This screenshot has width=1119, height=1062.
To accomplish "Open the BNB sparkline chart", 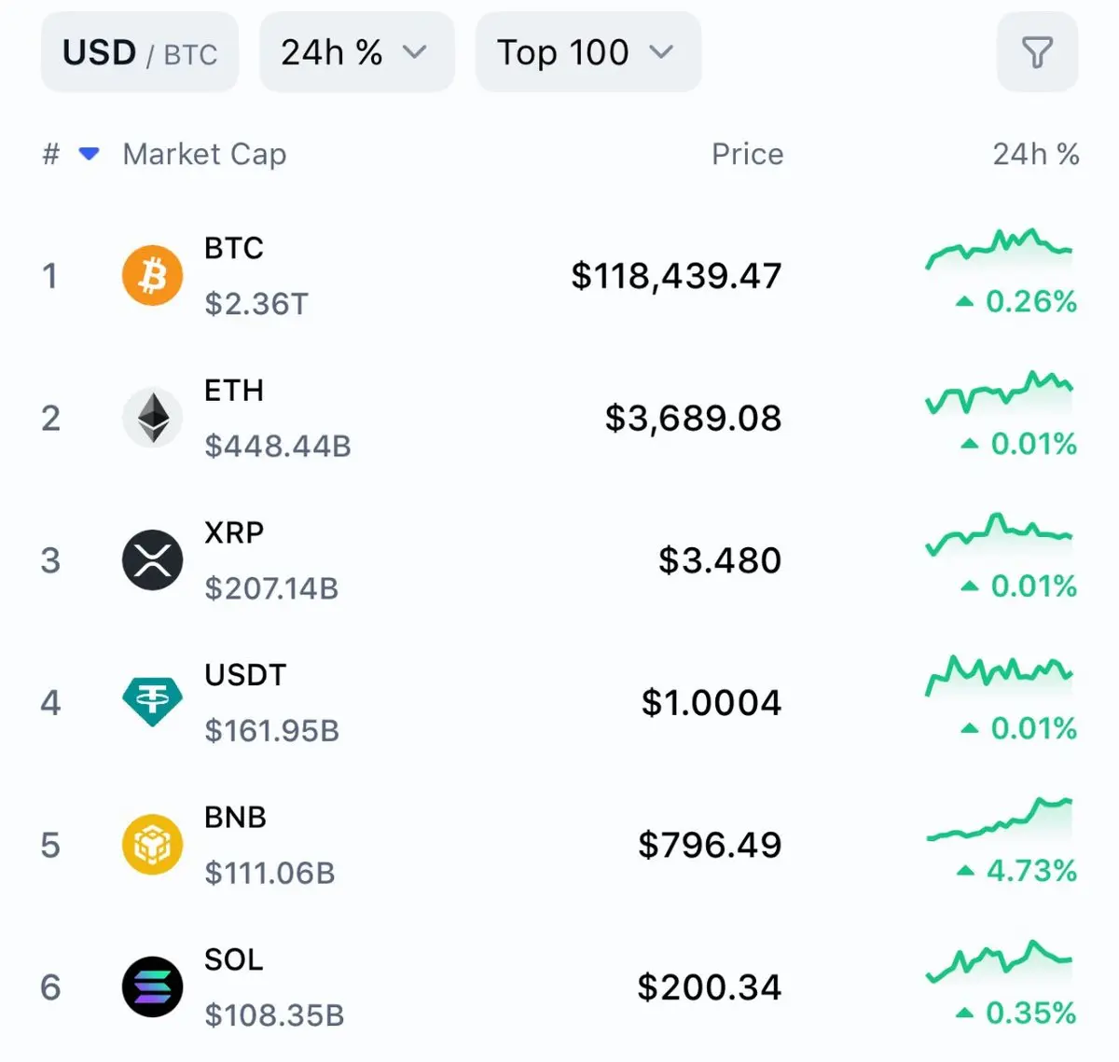I will (999, 820).
